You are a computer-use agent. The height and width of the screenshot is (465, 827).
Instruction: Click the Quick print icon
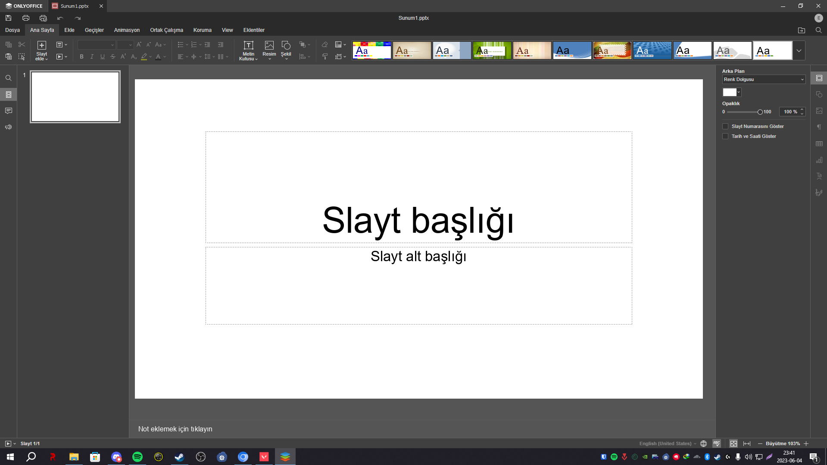tap(43, 18)
